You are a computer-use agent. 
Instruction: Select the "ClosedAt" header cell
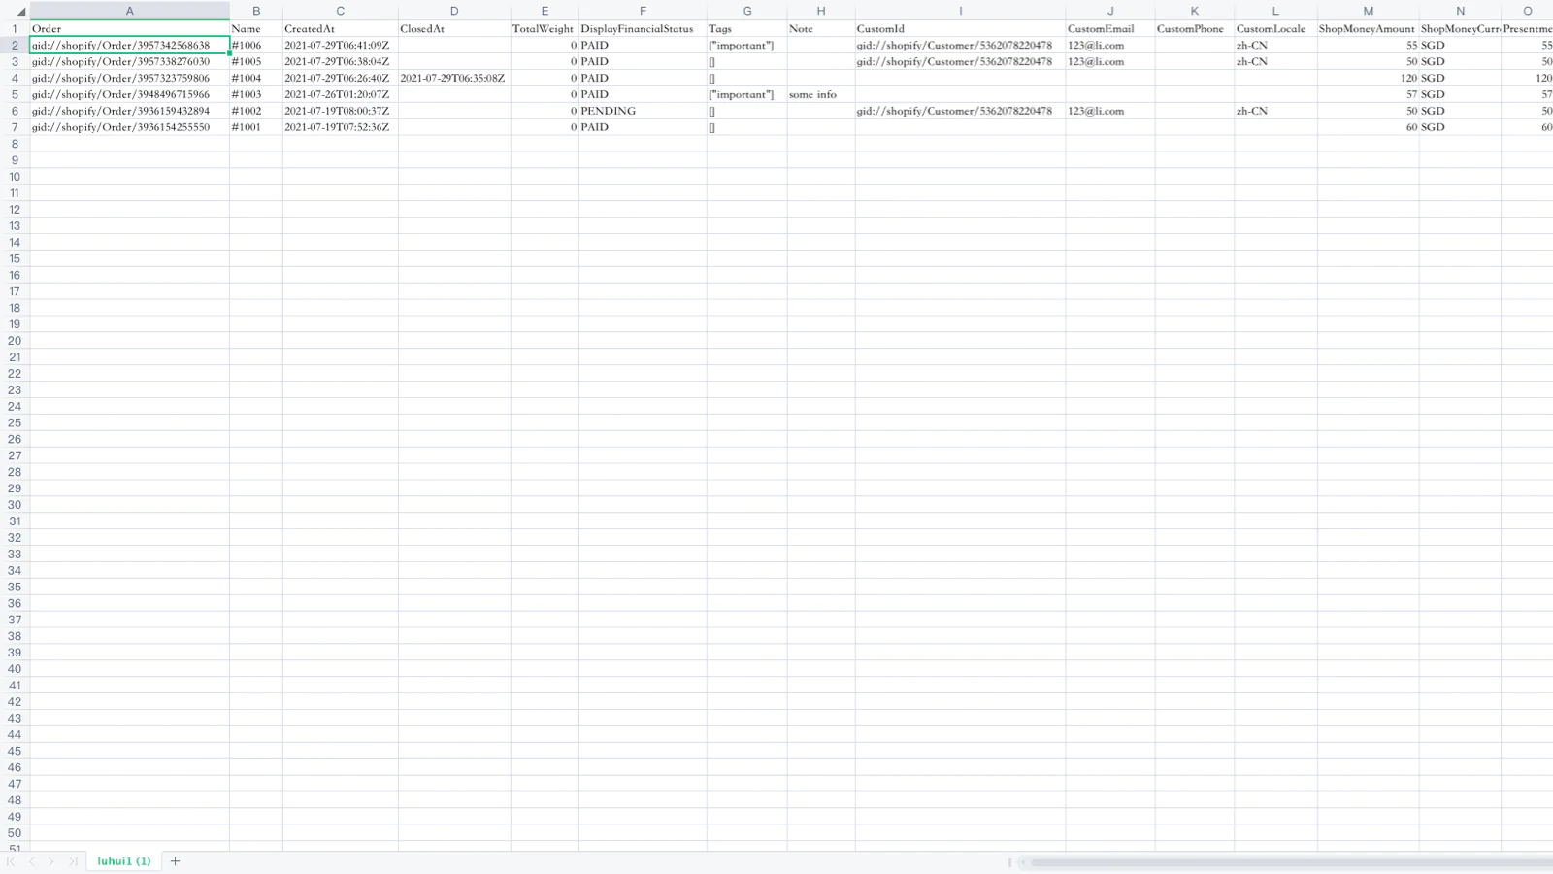click(454, 29)
